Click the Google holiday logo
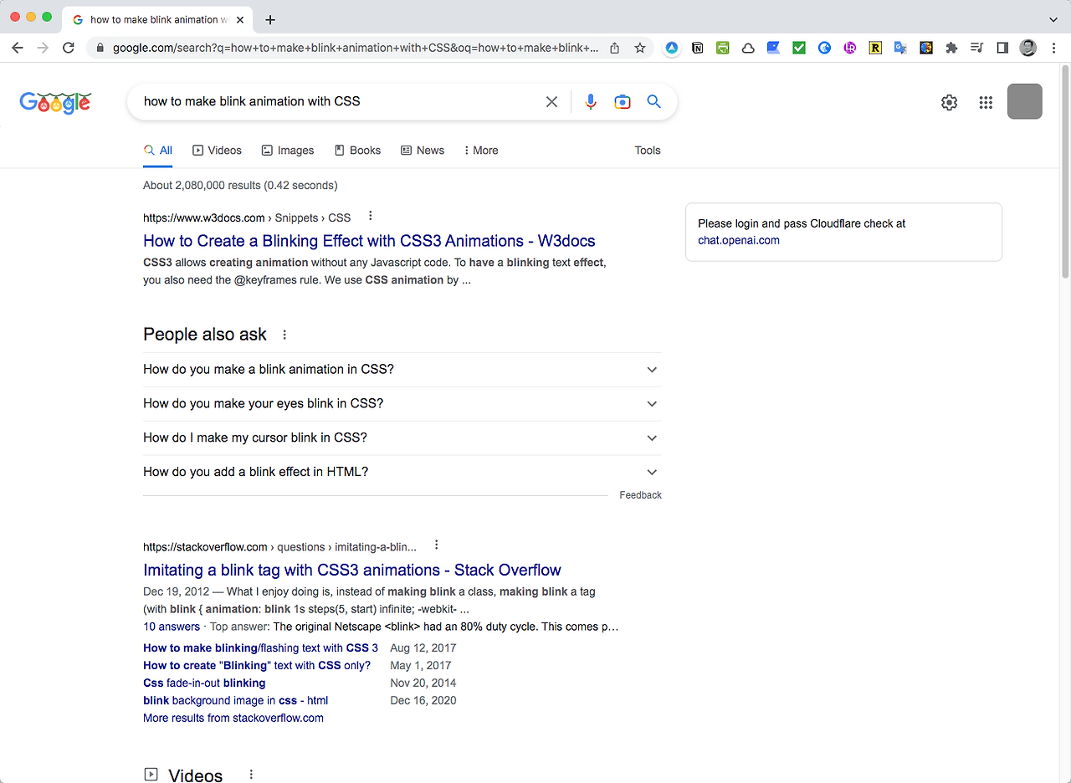Image resolution: width=1071 pixels, height=783 pixels. pos(55,102)
